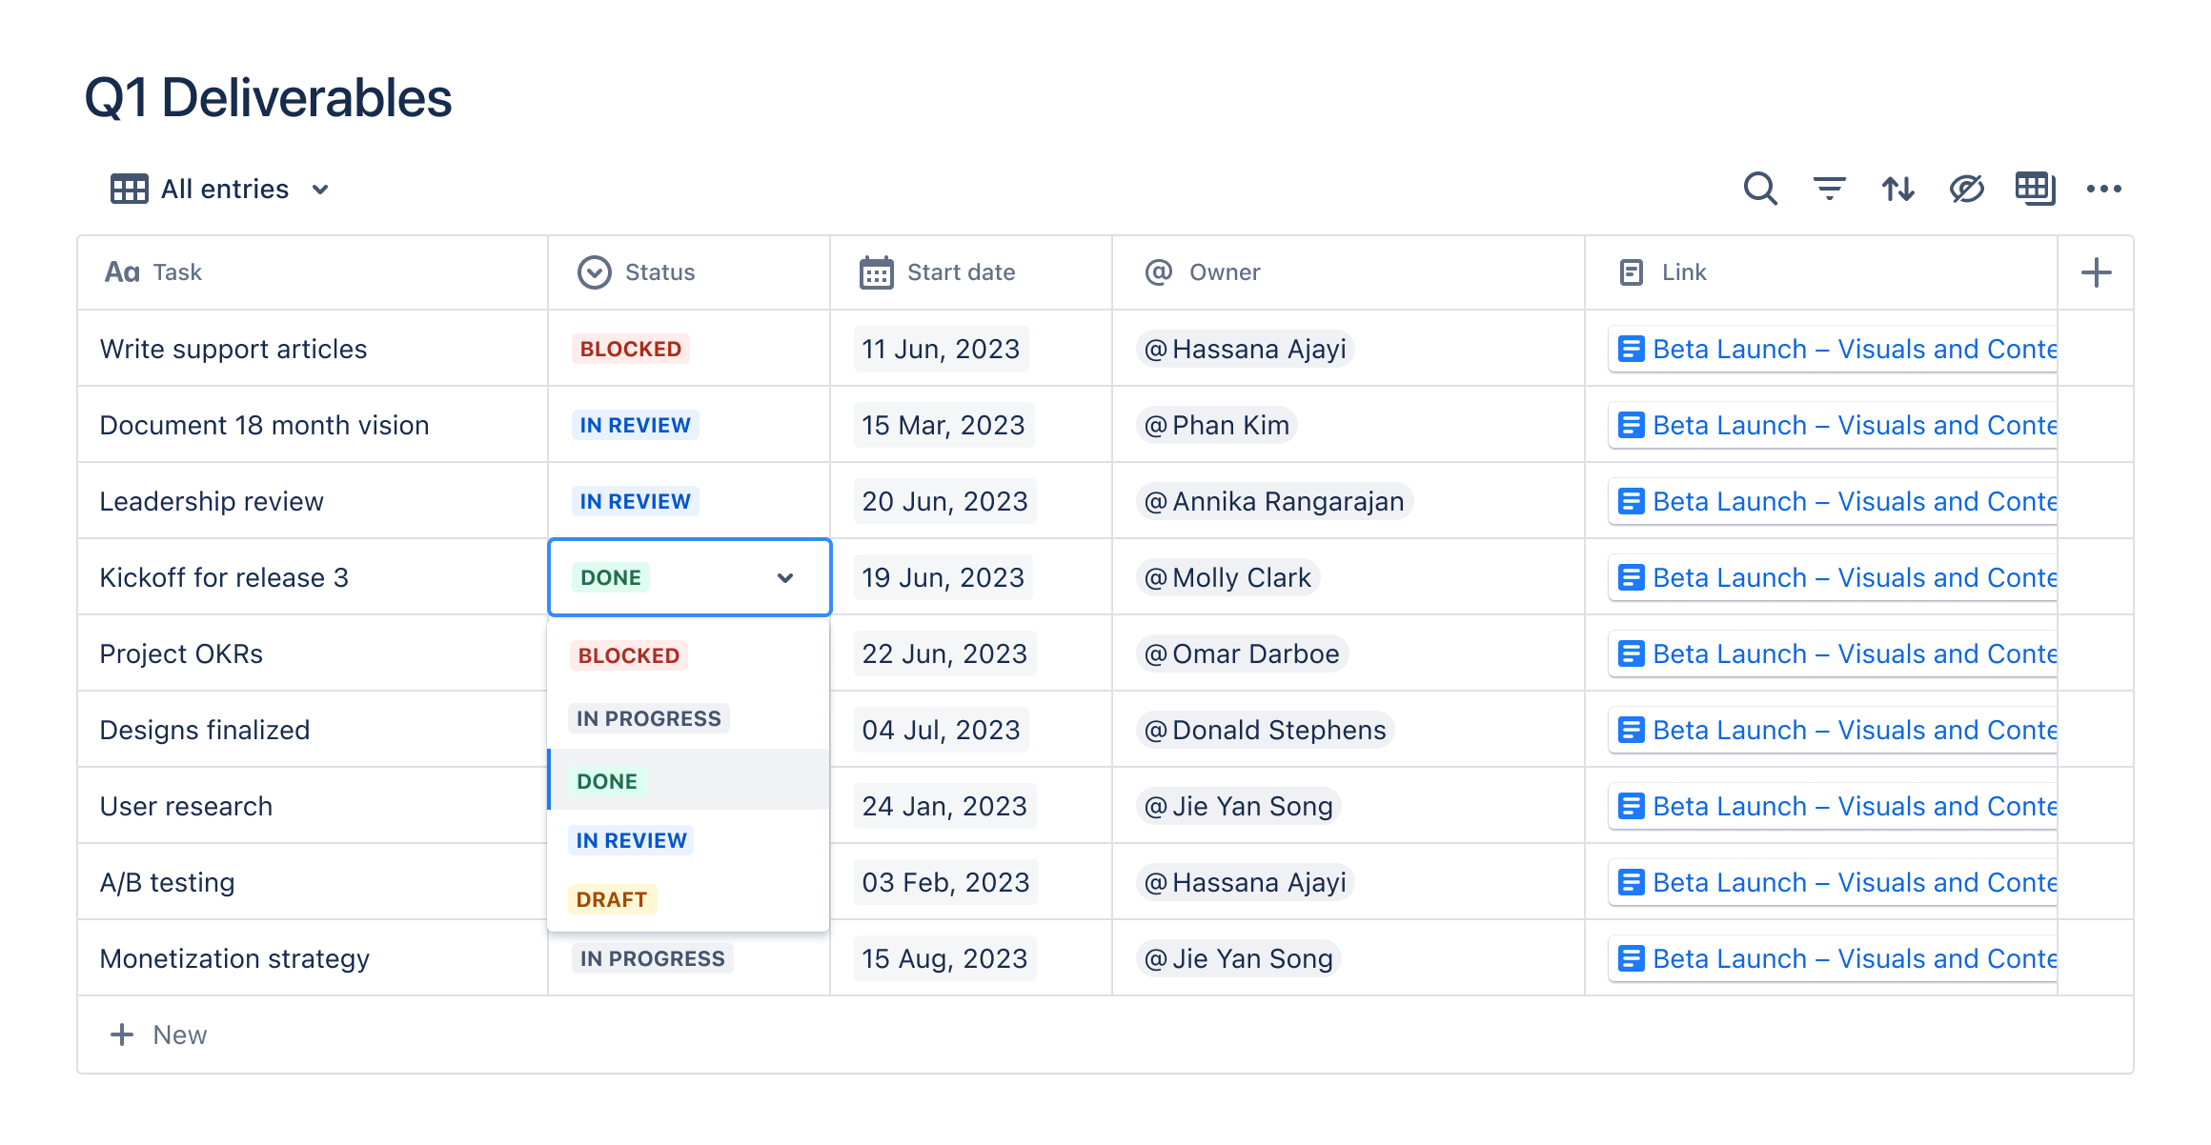Click the grid icon beside All entries
The width and height of the screenshot is (2211, 1145).
coord(131,188)
